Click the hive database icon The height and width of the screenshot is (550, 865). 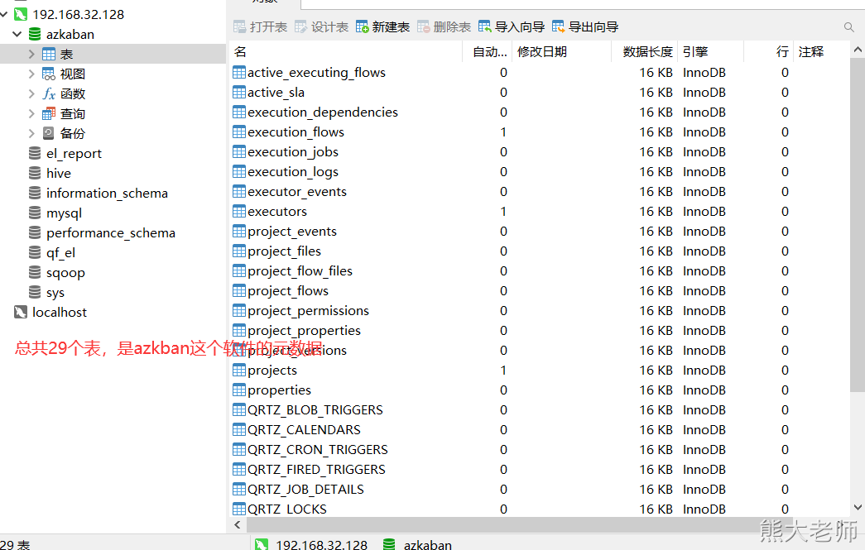click(x=35, y=173)
